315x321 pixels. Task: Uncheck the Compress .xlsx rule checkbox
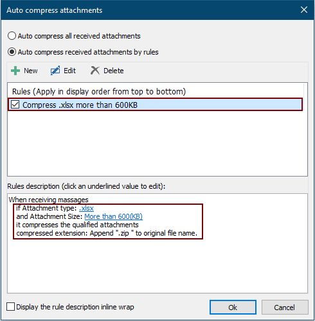coord(15,105)
